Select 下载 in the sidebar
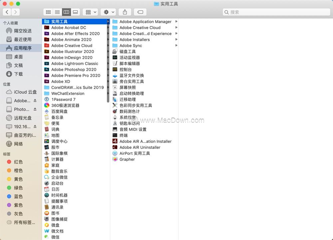333x240 pixels. 21,74
